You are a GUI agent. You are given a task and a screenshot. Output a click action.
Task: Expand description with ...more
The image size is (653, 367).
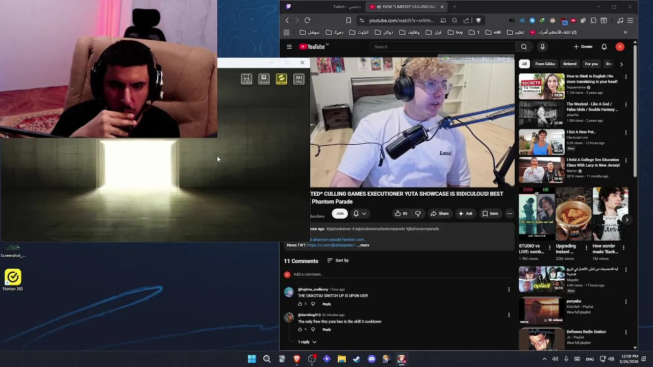coord(363,245)
